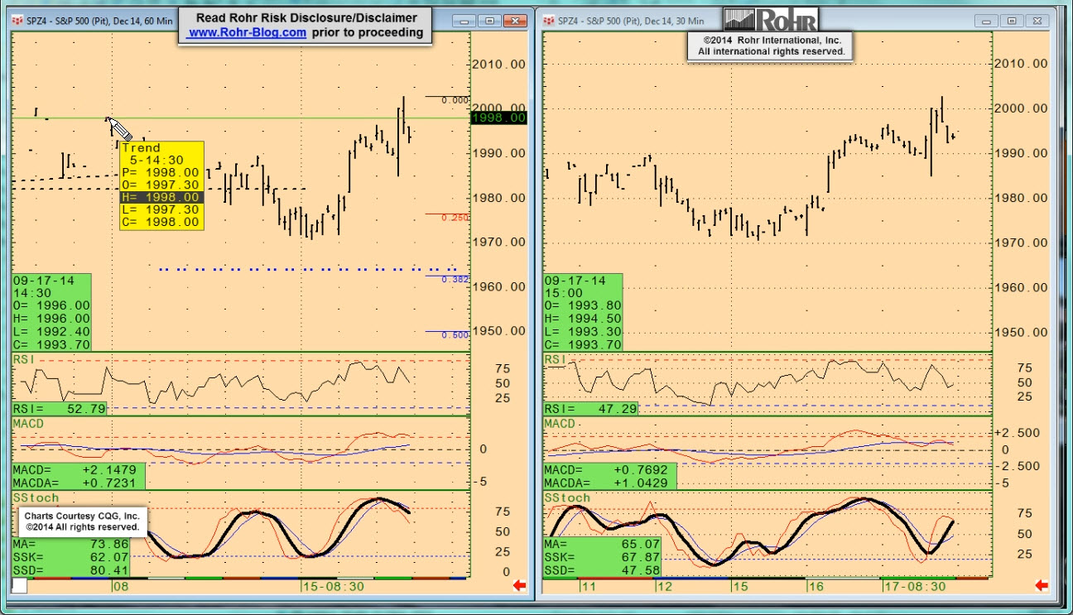Toggle the white box at the 60 Min chart corner
Screen dimensions: 1073x615
point(19,586)
